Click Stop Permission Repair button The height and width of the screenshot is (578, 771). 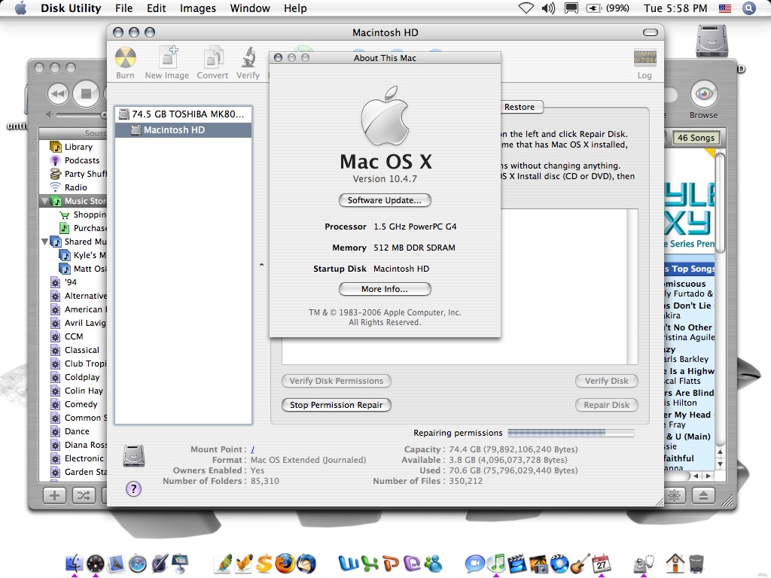tap(337, 405)
